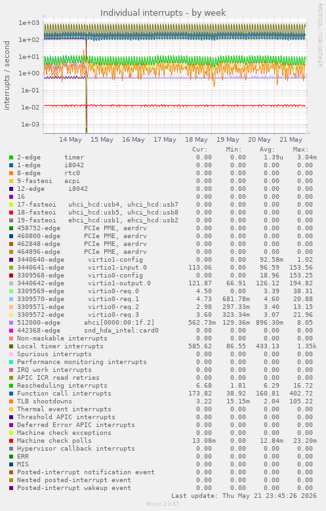Click the Last update timestamp text
326x511 pixels.
(x=244, y=496)
